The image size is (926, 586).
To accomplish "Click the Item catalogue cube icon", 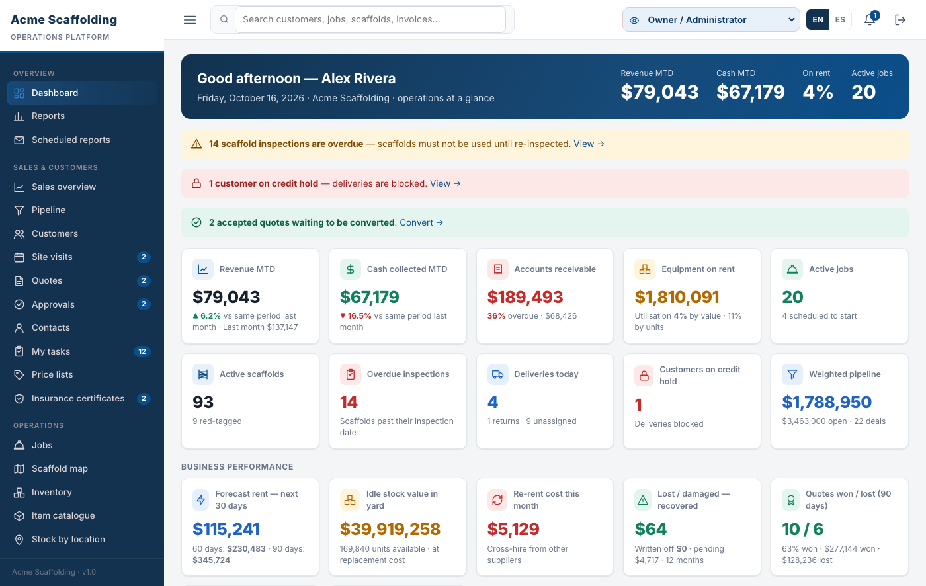I will tap(19, 516).
